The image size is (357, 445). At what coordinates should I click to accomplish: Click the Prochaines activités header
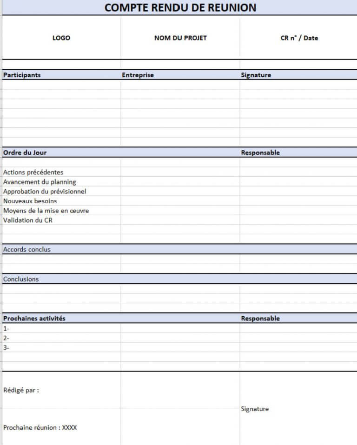tap(34, 319)
